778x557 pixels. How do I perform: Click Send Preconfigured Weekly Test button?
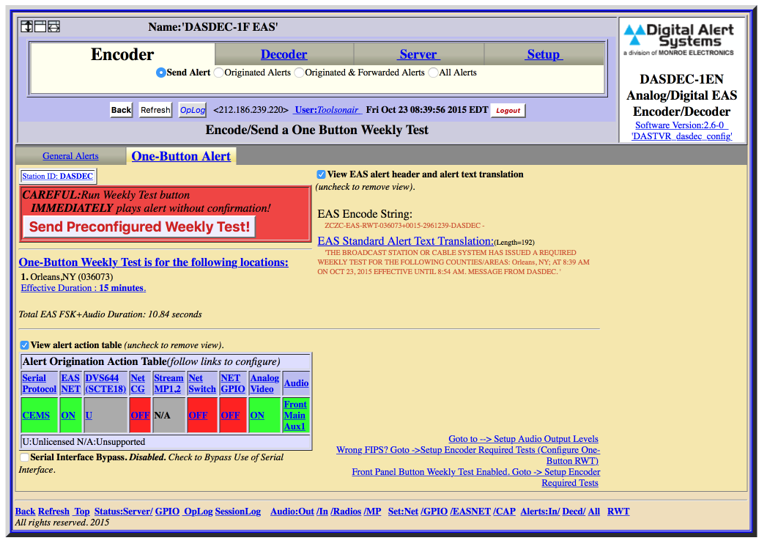pyautogui.click(x=139, y=227)
